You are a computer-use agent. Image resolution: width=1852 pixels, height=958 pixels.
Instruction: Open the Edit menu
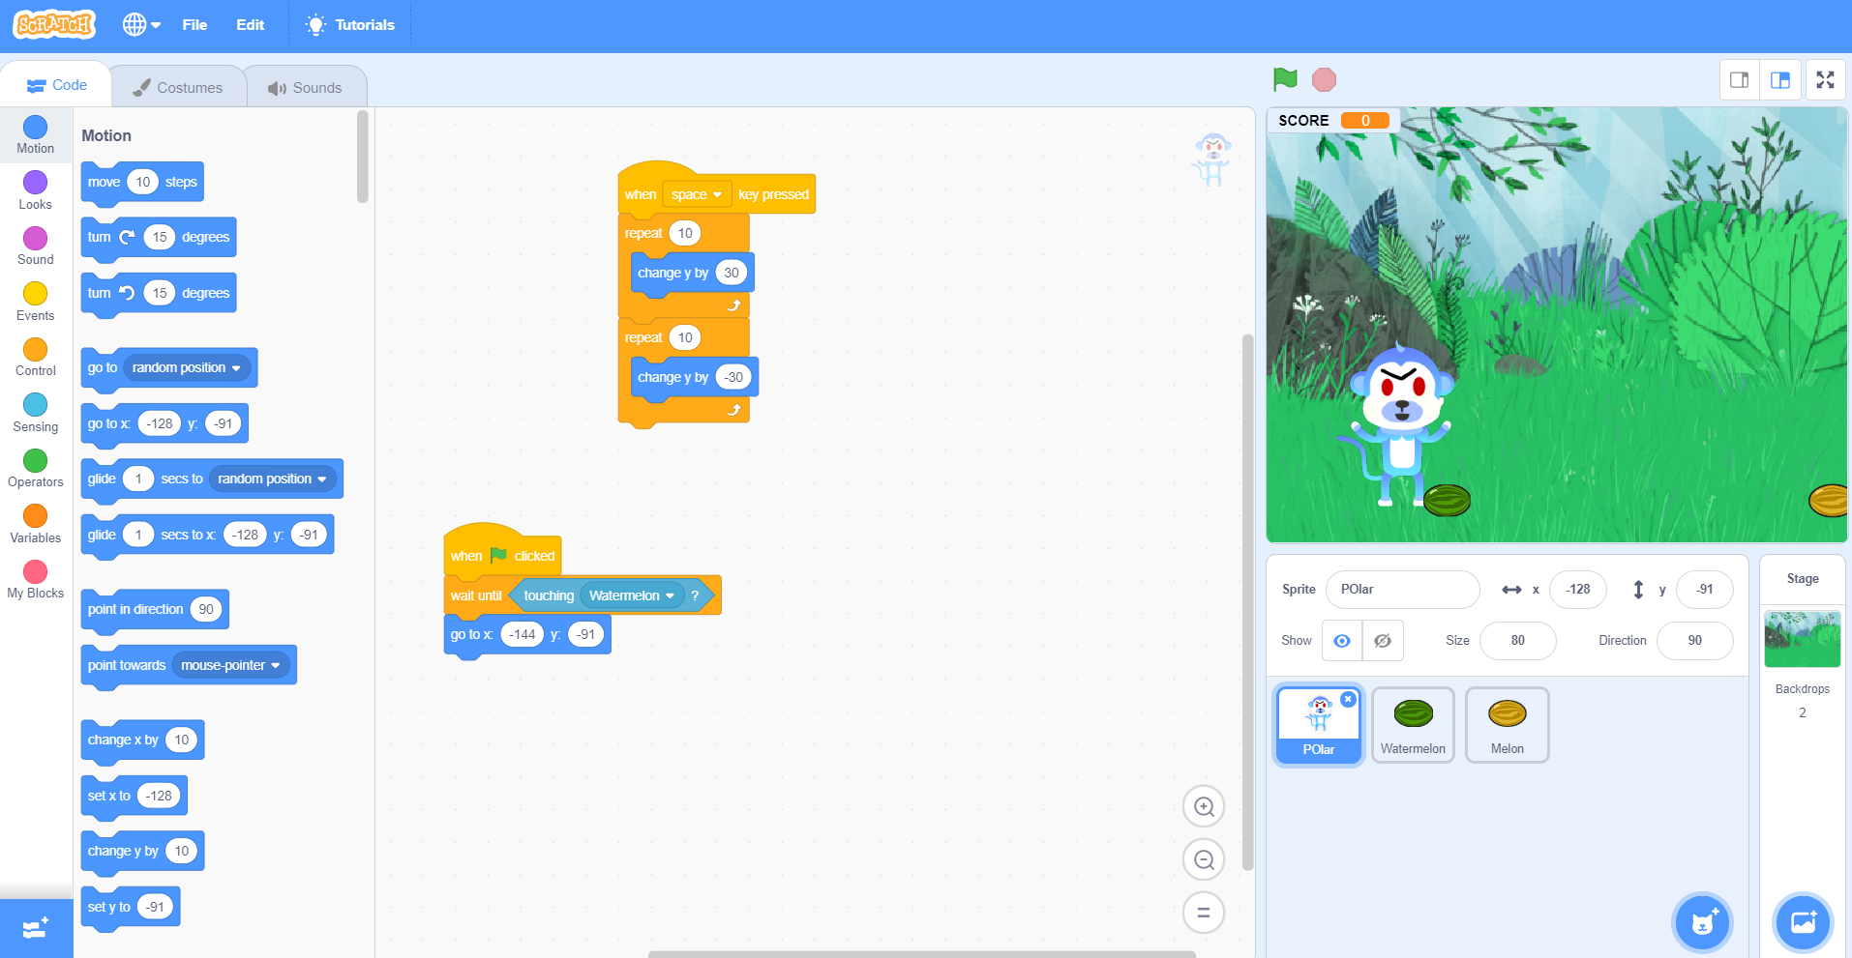coord(250,25)
